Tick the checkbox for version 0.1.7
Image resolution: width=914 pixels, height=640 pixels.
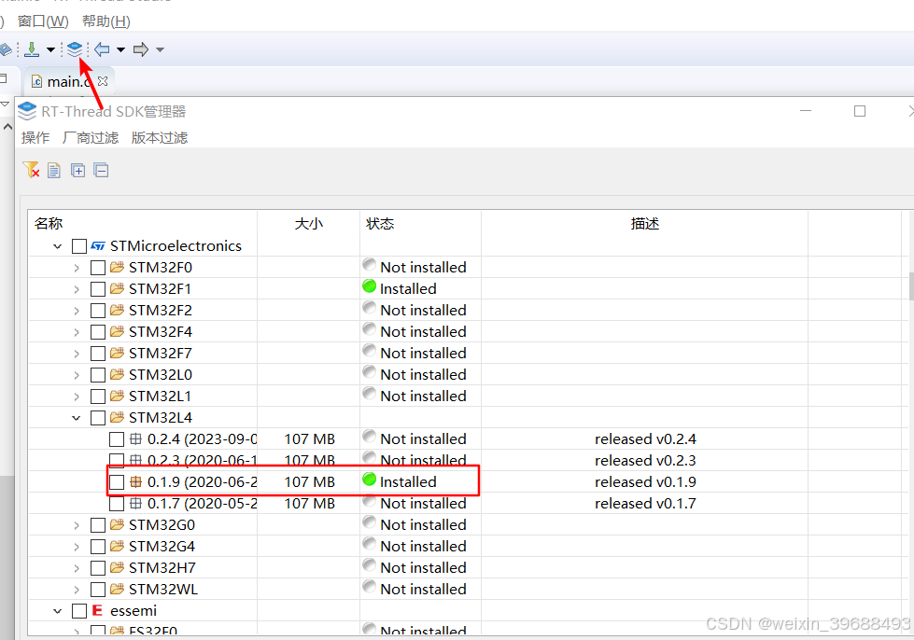click(x=117, y=504)
